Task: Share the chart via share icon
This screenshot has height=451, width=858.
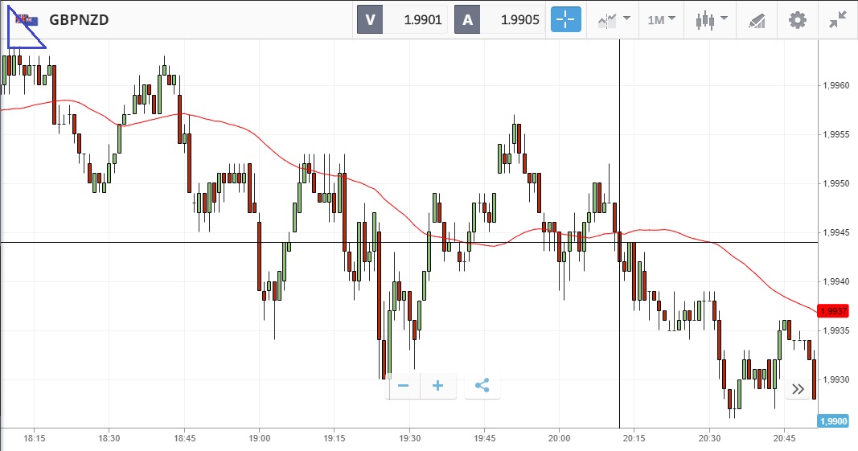Action: (x=482, y=386)
